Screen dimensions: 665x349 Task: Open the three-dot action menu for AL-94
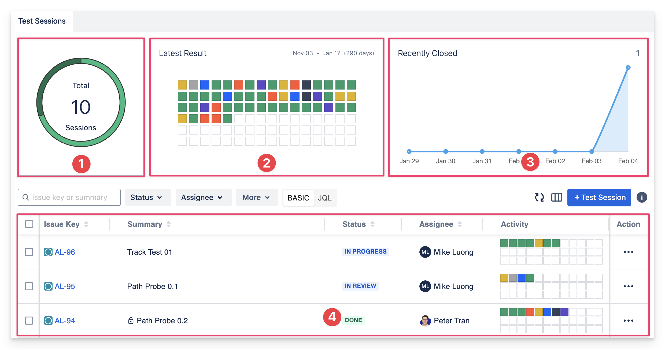628,321
